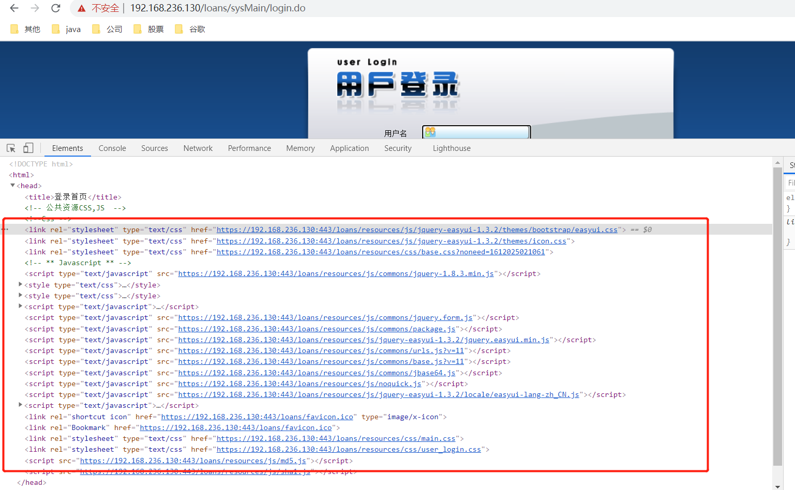The width and height of the screenshot is (795, 490).
Task: Reload the current page
Action: [56, 8]
